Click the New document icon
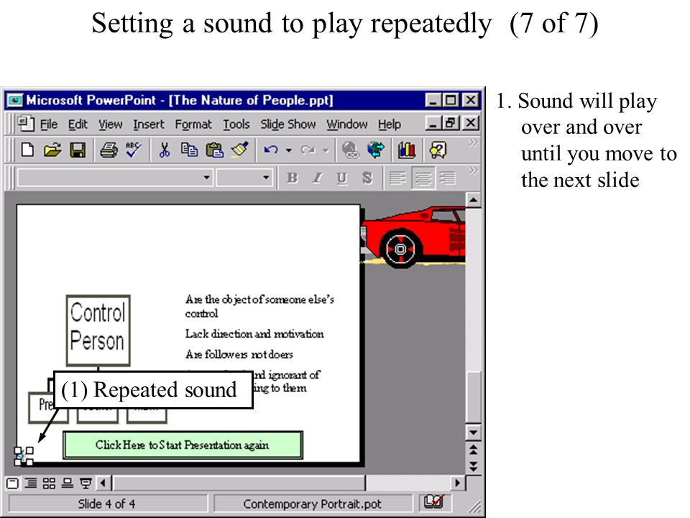Image resolution: width=690 pixels, height=518 pixels. [27, 150]
